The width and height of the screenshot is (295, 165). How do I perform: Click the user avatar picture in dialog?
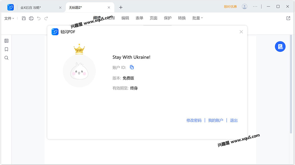click(79, 71)
